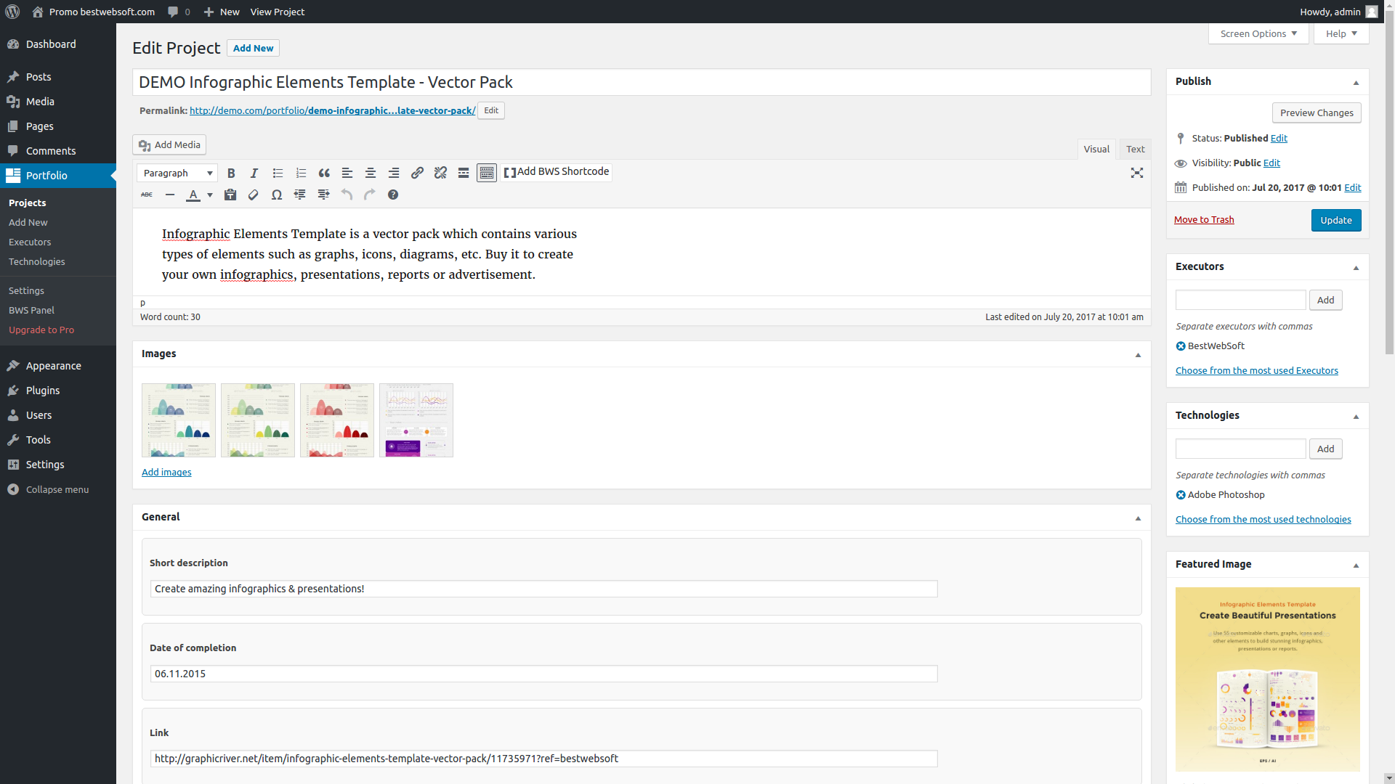Open the first blue infographic thumbnail
The height and width of the screenshot is (784, 1395).
[179, 420]
